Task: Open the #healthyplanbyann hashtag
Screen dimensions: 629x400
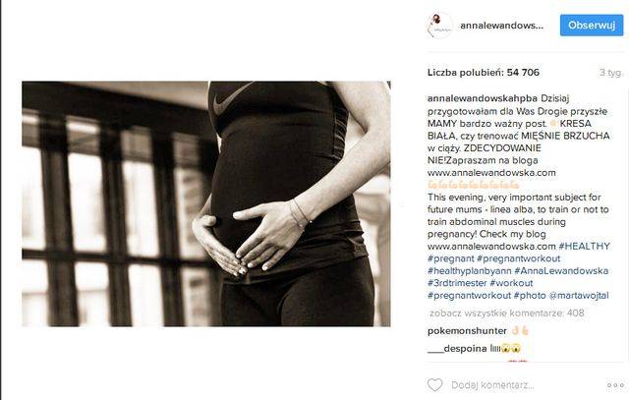Action: (470, 271)
